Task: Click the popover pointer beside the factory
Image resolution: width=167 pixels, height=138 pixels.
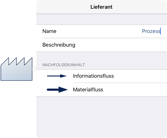Action: [34, 69]
